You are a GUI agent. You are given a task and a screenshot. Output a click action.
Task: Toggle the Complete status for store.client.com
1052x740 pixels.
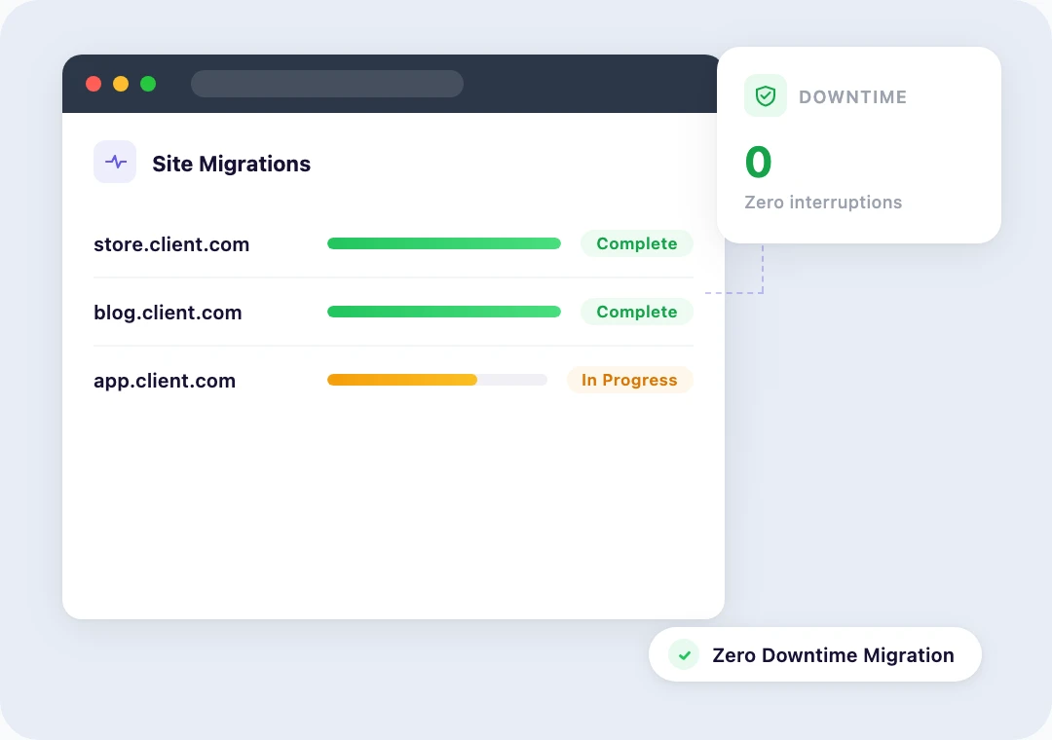[x=637, y=243]
